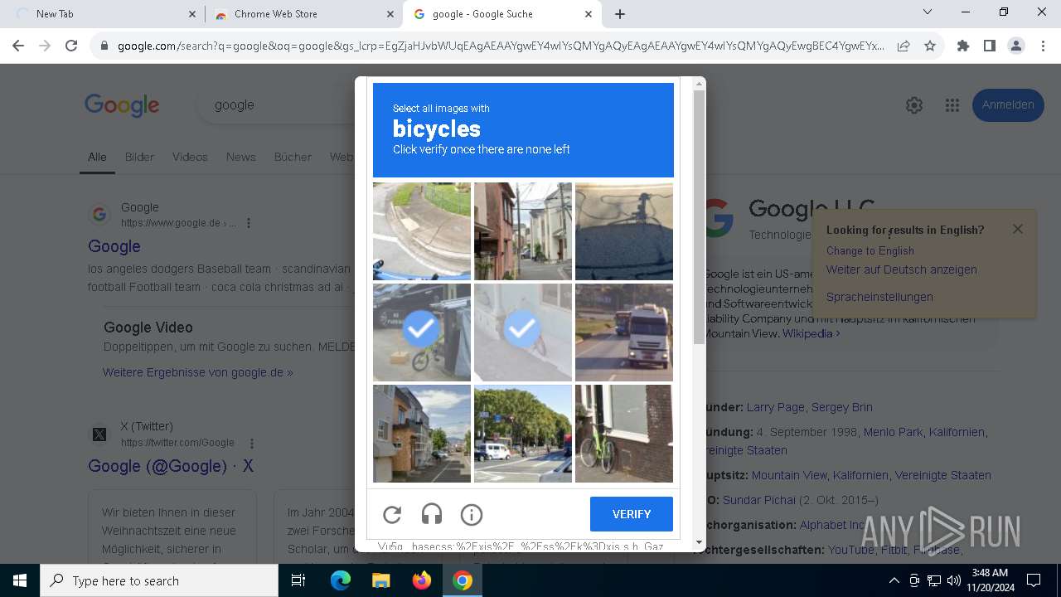
Task: Go back with the browser back arrow
Action: [x=18, y=46]
